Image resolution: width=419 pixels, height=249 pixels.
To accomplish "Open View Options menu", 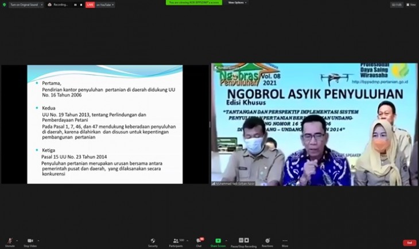I will click(x=237, y=3).
